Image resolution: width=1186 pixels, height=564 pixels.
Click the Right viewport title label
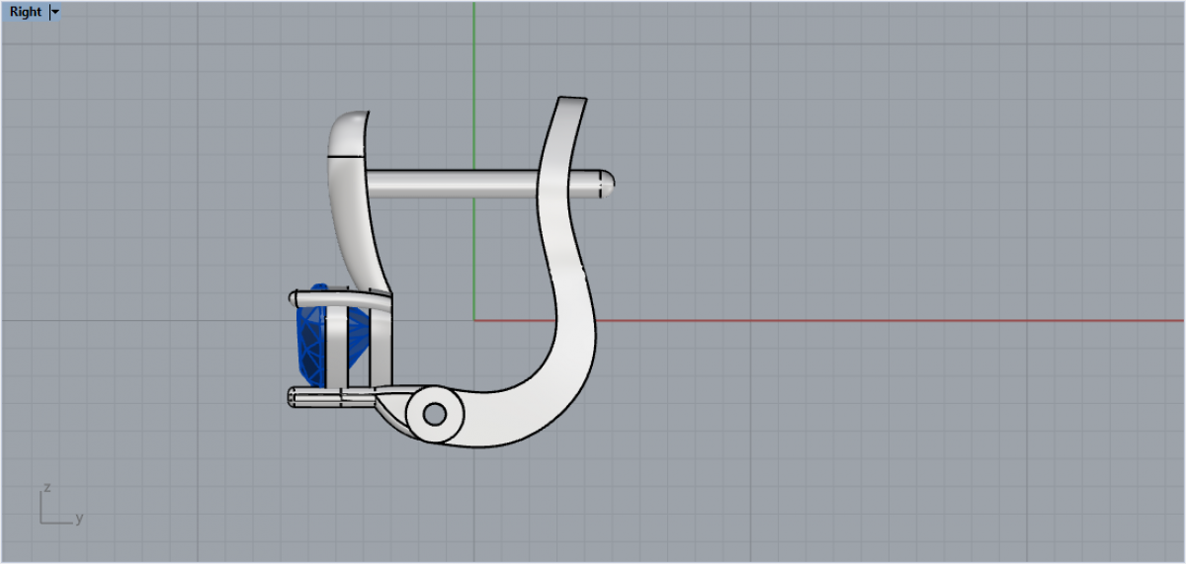(x=26, y=12)
